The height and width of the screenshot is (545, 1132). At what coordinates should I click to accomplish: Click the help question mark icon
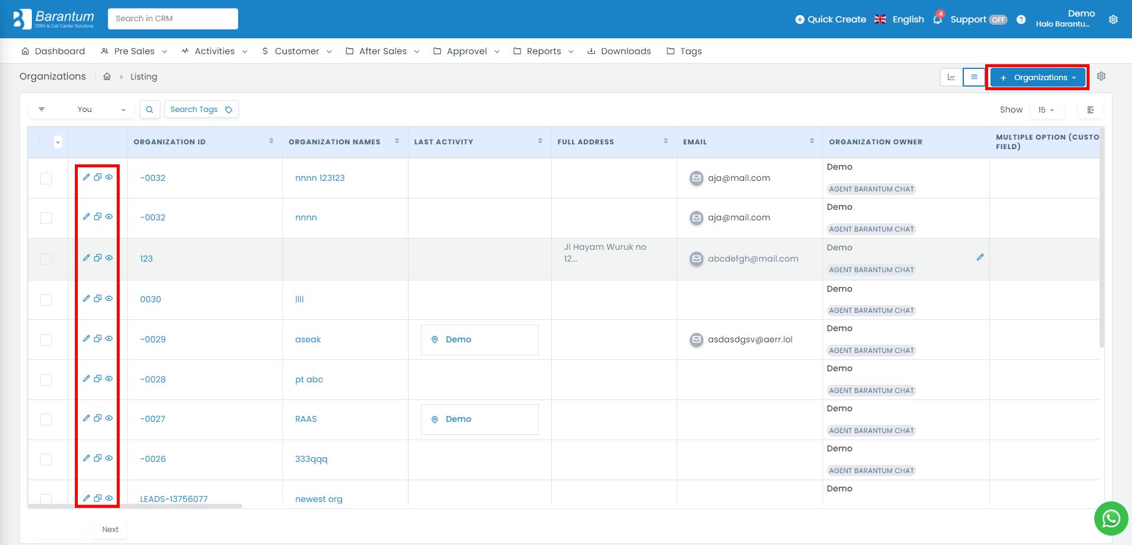pyautogui.click(x=1021, y=19)
